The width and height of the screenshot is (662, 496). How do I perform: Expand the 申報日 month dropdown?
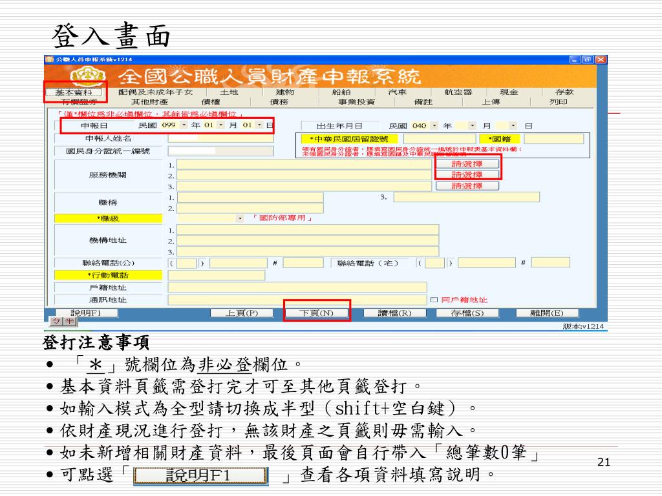coord(221,125)
